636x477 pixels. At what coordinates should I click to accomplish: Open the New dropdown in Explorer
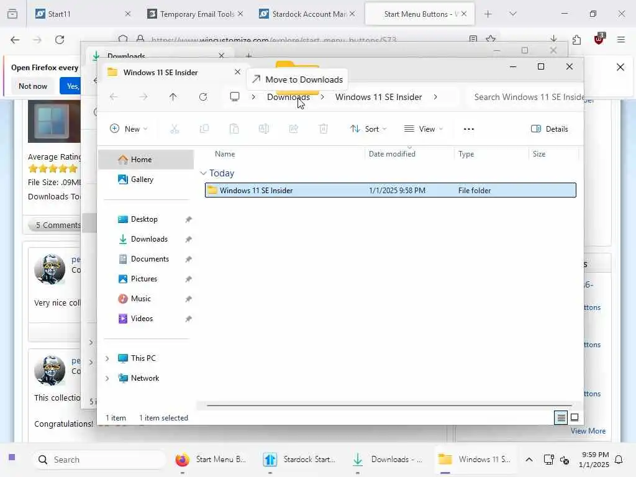coord(128,129)
